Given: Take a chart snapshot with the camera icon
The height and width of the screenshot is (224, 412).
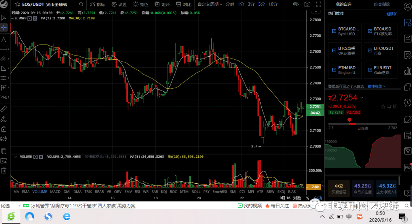Looking at the screenshot, I should tap(307, 4).
